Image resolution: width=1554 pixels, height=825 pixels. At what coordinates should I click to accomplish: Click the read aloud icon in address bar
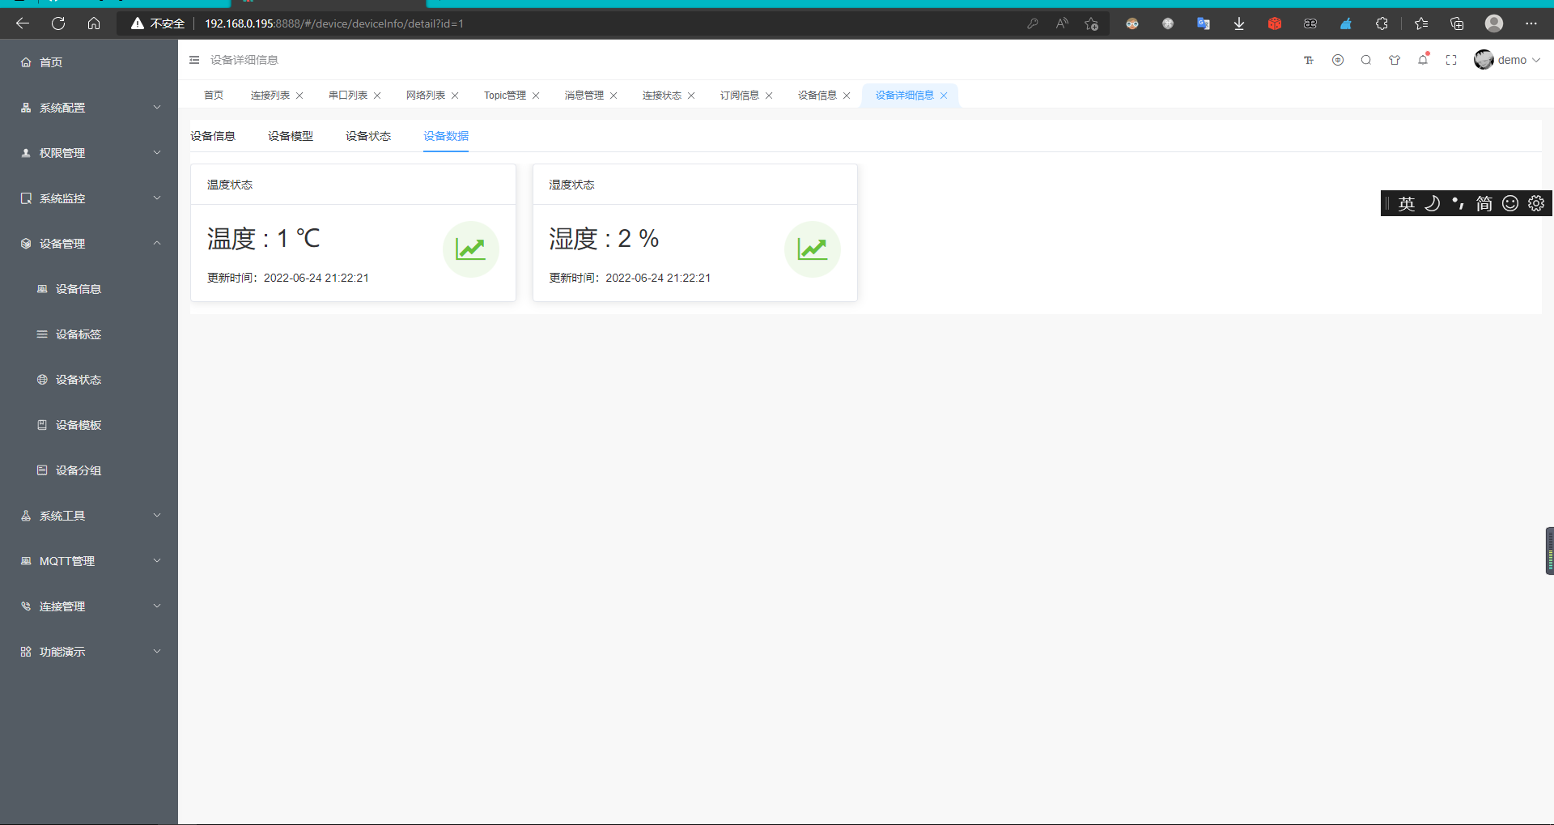point(1062,23)
